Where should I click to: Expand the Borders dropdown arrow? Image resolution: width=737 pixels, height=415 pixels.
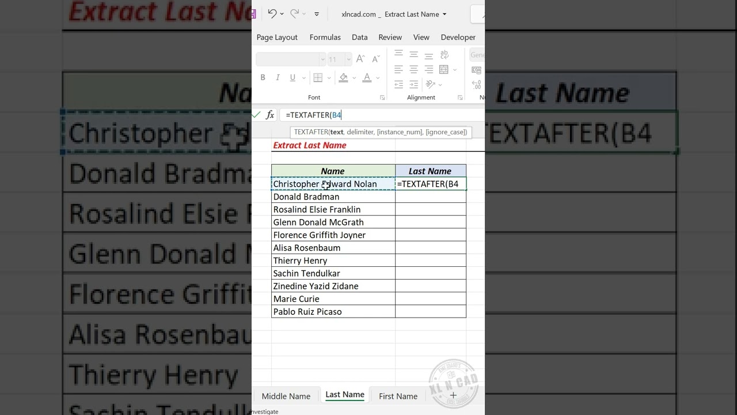click(329, 78)
